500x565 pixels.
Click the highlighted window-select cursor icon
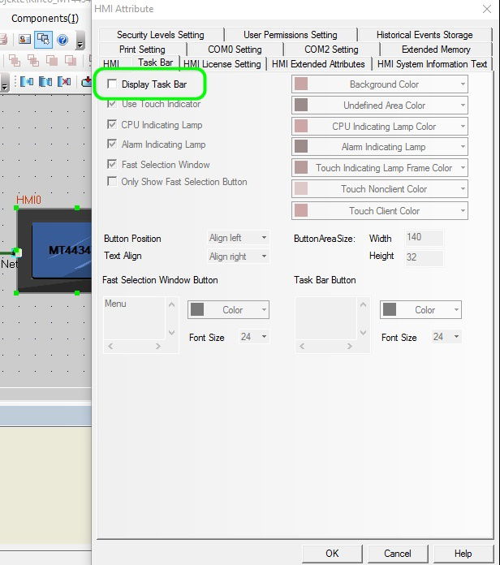(x=43, y=39)
